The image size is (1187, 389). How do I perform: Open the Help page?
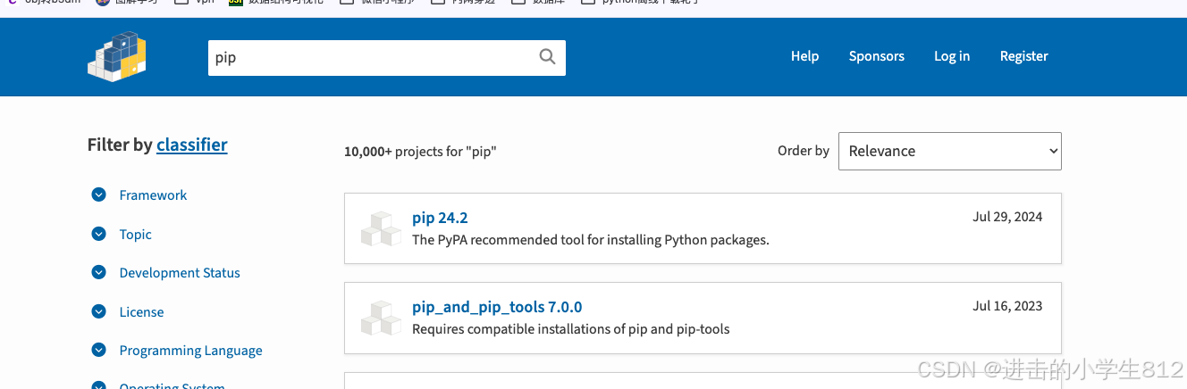point(804,56)
